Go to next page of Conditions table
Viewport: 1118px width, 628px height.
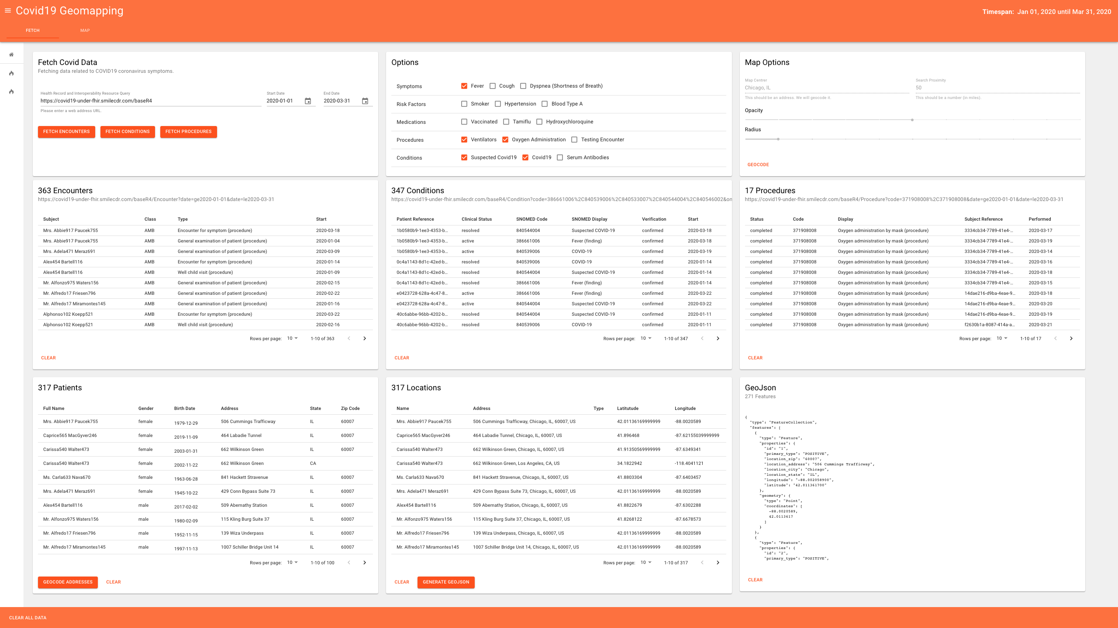pos(718,338)
